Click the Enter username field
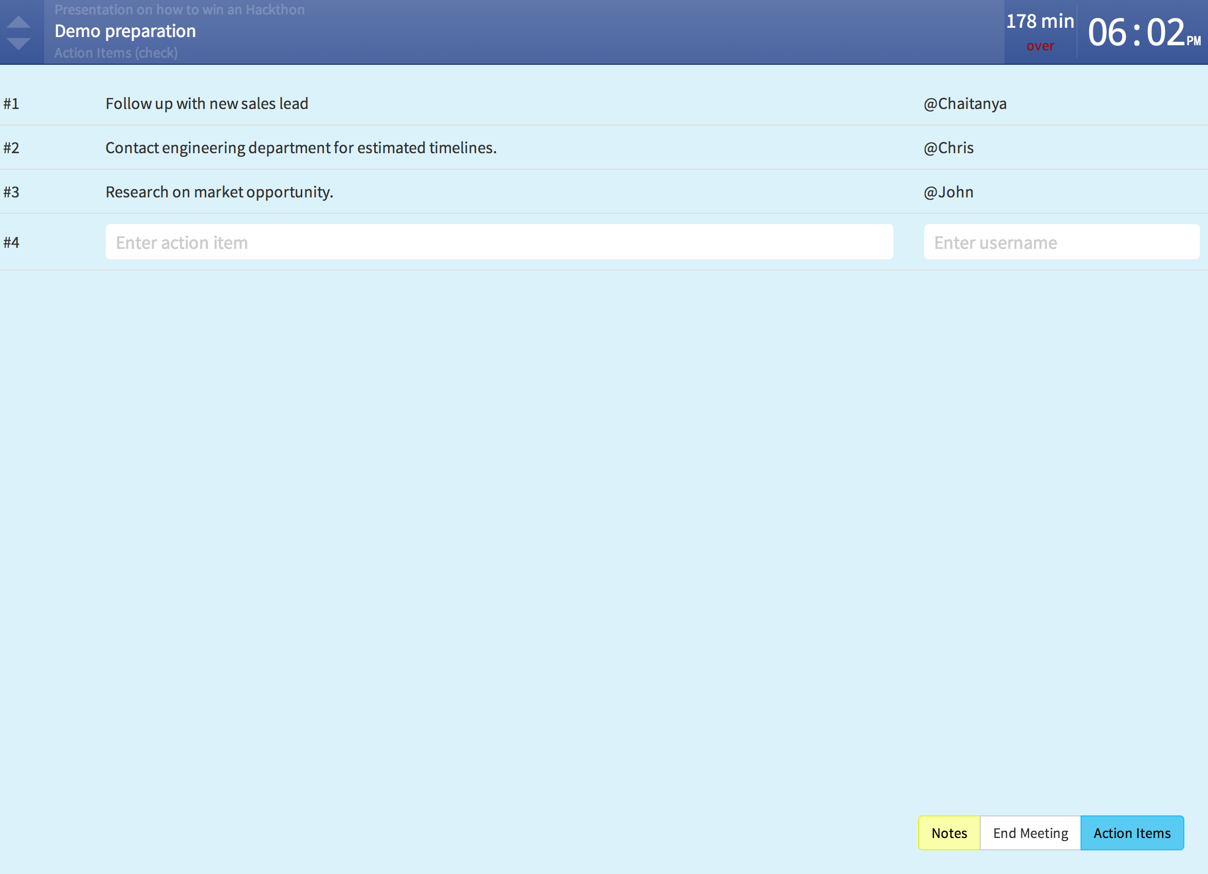Screen dimensions: 1208x874 point(1061,242)
